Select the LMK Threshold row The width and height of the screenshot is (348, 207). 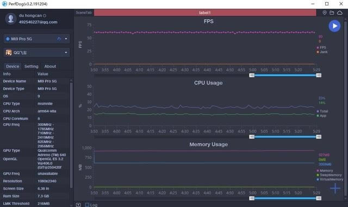(x=35, y=204)
